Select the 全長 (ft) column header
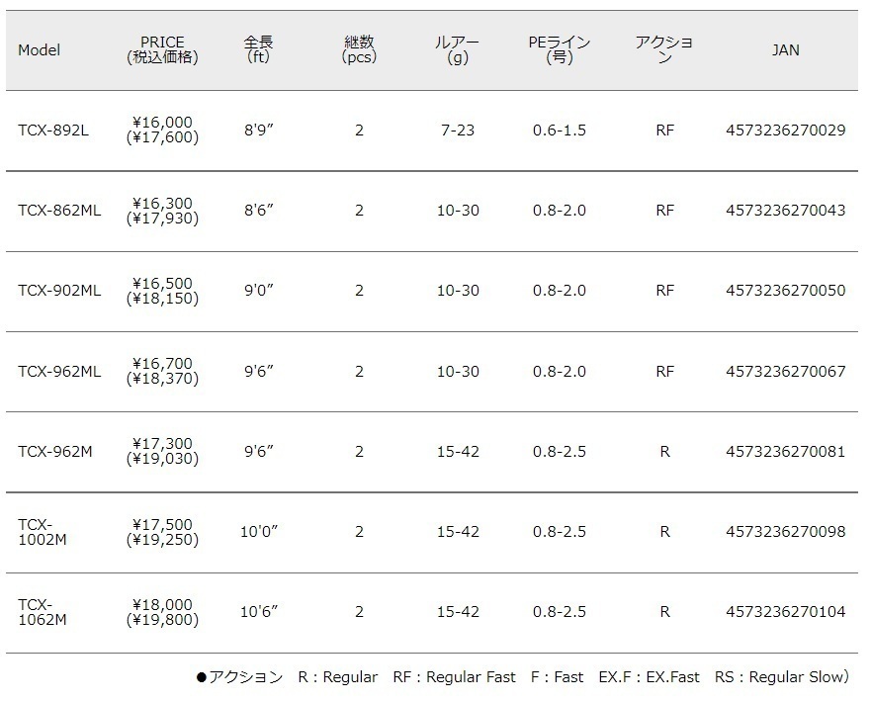Screen dimensions: 871x702 (x=258, y=50)
